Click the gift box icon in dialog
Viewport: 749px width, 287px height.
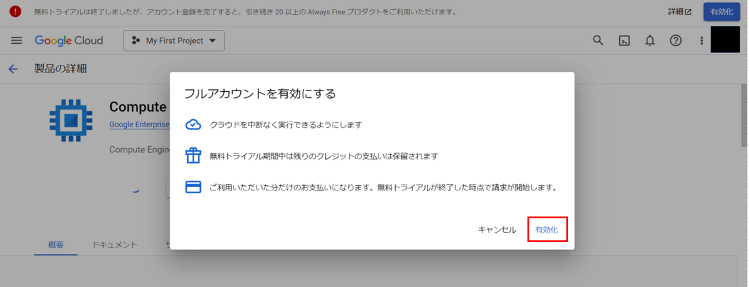tap(193, 155)
